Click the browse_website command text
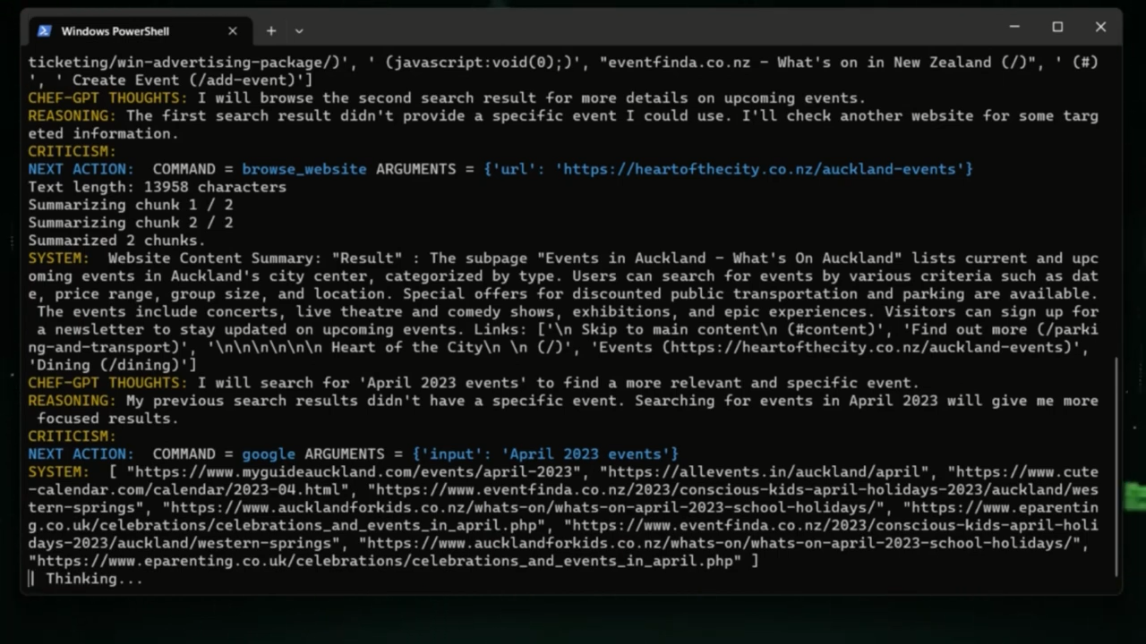This screenshot has height=644, width=1146. tap(304, 169)
